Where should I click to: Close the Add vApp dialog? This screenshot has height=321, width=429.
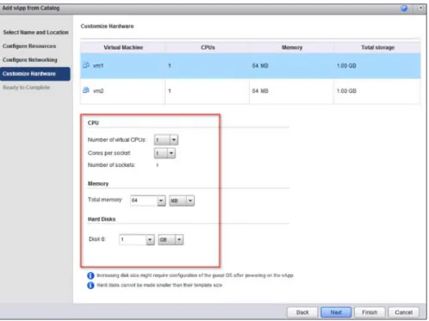point(420,8)
